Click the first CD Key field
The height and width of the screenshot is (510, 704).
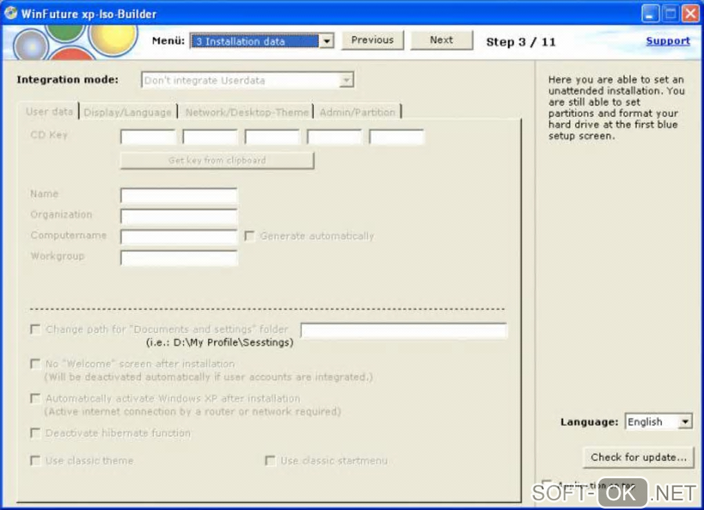(x=148, y=137)
